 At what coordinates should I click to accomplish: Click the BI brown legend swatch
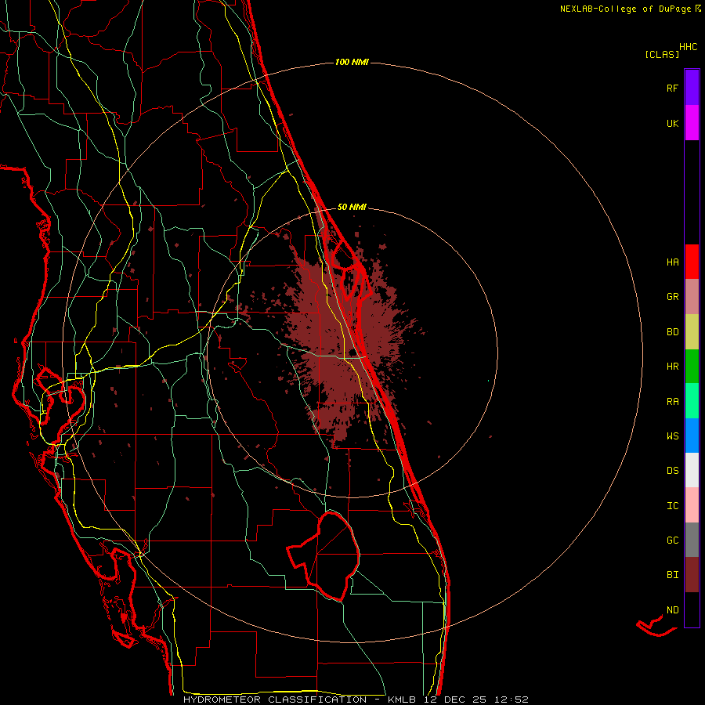(692, 575)
